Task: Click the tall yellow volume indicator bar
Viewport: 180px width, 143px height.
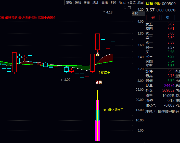Action: (97, 115)
